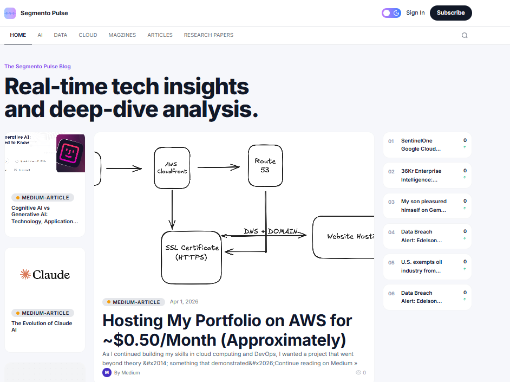Open The Evolution of Claude AI article
This screenshot has width=510, height=382.
(x=42, y=326)
